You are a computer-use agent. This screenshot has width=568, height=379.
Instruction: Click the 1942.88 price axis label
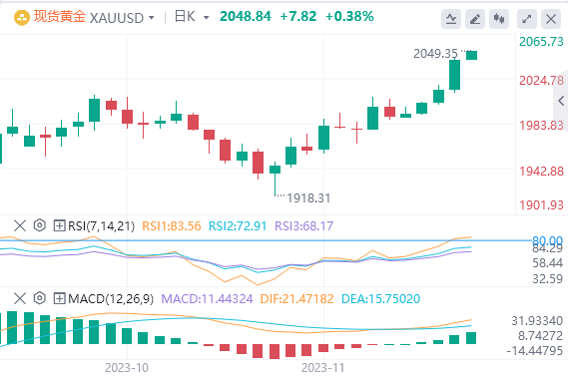click(x=542, y=172)
